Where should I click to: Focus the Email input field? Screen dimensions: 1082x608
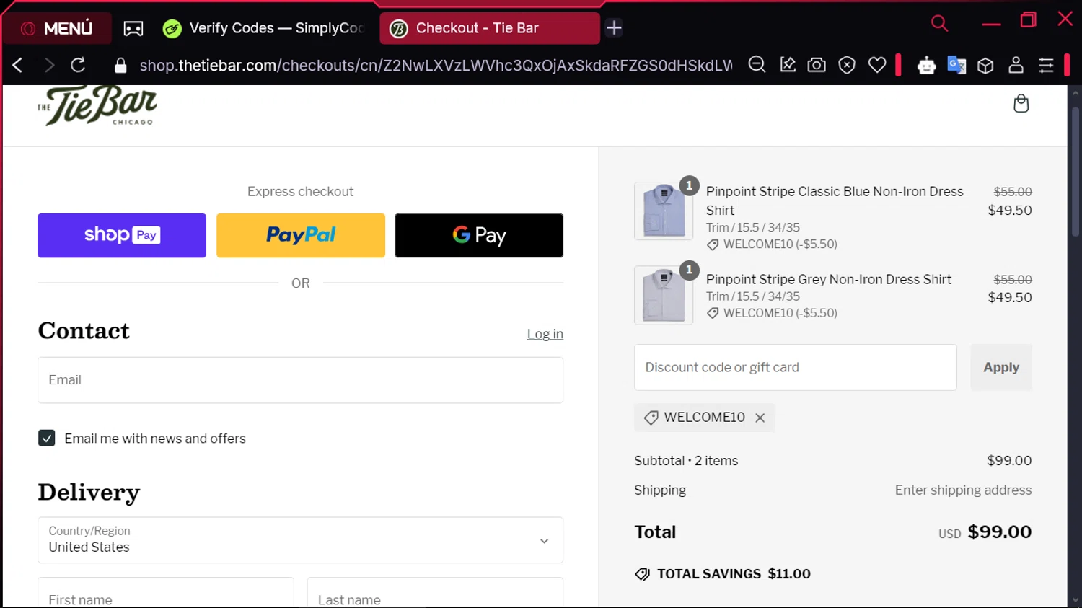(300, 380)
